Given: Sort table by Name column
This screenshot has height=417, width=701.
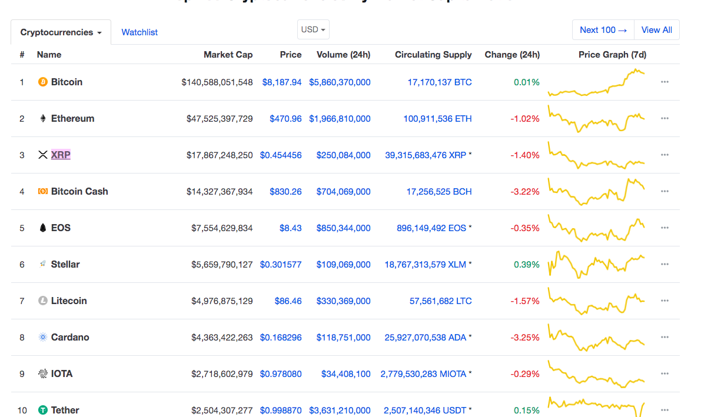Looking at the screenshot, I should [49, 55].
